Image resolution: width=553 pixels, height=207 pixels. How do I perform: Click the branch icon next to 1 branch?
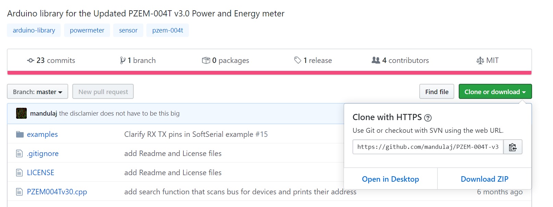click(123, 61)
